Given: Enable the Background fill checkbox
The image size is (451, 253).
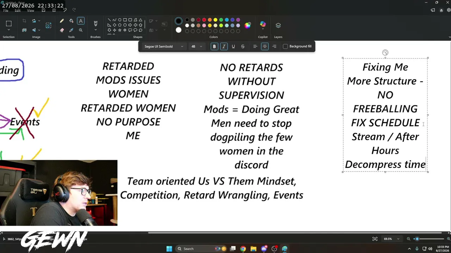Looking at the screenshot, I should [285, 46].
